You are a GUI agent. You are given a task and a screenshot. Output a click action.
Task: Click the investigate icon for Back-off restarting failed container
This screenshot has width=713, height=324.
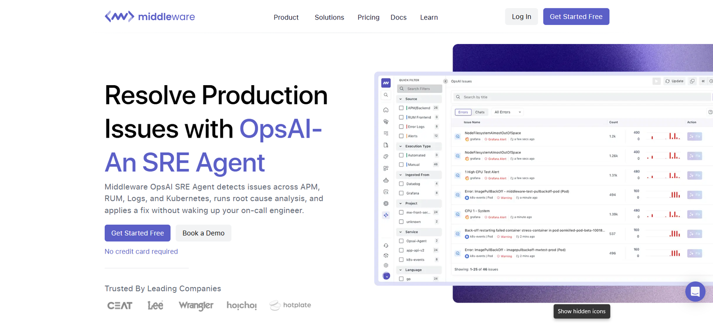pyautogui.click(x=458, y=234)
